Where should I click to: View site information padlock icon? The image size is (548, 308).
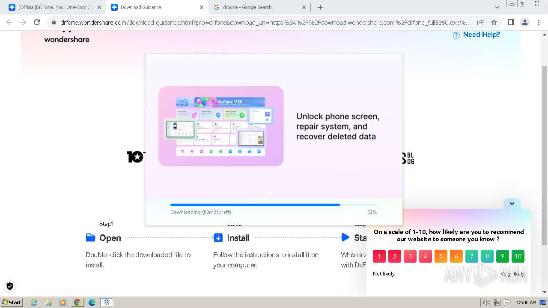54,22
